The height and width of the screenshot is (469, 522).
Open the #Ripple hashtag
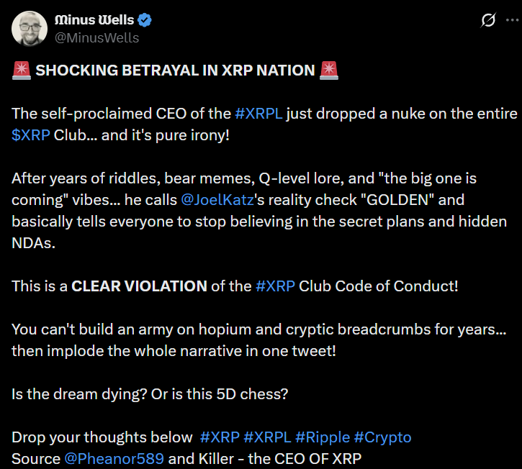pos(323,437)
